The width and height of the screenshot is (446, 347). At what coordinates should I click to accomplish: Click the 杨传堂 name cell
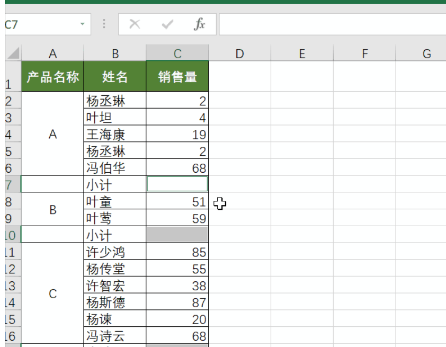pos(115,268)
